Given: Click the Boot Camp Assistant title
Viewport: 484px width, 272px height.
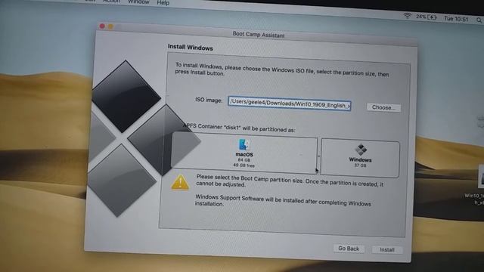Looking at the screenshot, I should 259,34.
